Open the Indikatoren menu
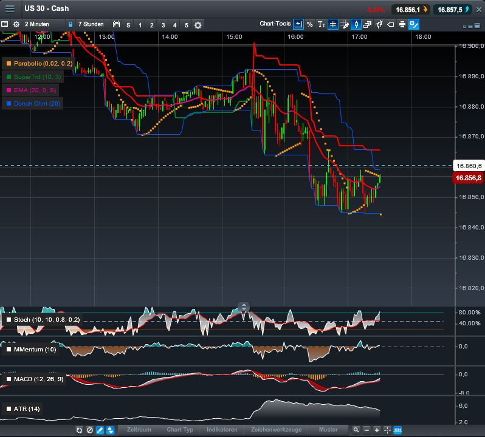485x437 pixels. coord(222,430)
